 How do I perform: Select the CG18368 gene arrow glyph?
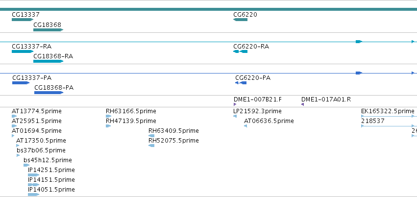(x=48, y=30)
